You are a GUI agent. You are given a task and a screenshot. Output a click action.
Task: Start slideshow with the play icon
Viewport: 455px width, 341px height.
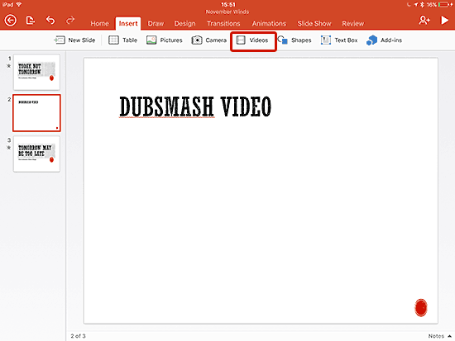click(x=444, y=21)
